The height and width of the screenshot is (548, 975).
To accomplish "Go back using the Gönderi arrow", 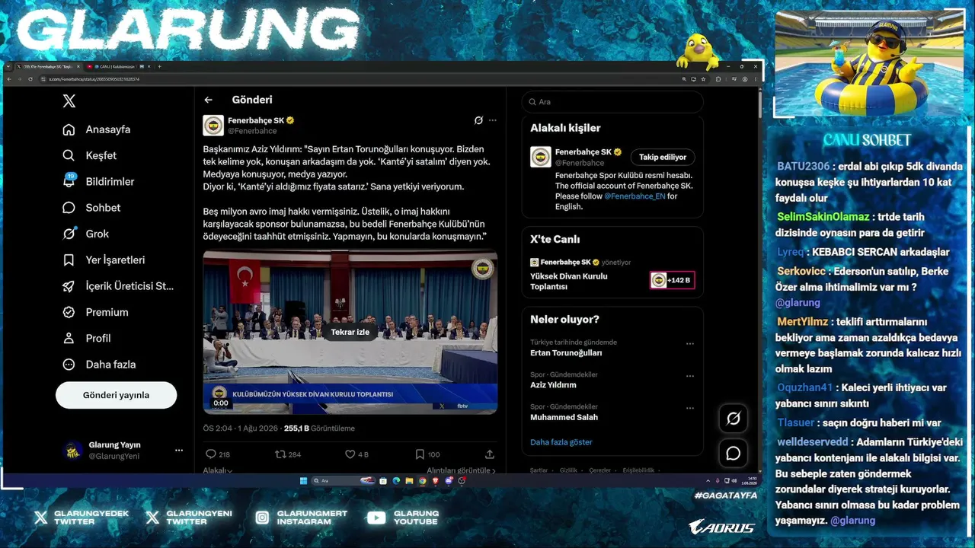I will coord(208,100).
